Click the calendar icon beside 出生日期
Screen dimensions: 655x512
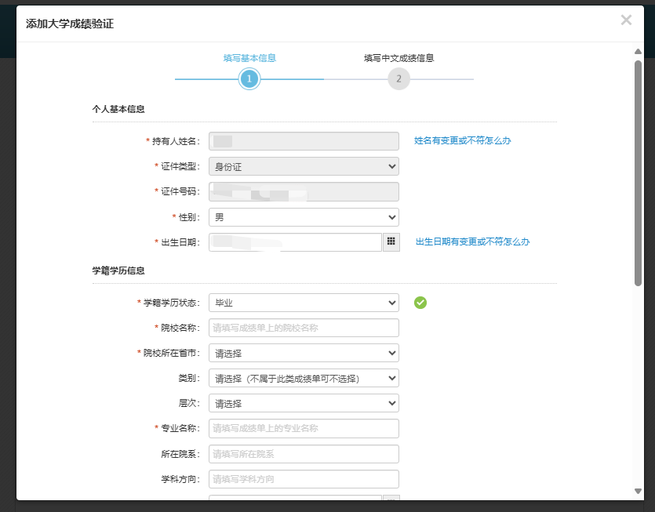(x=391, y=242)
